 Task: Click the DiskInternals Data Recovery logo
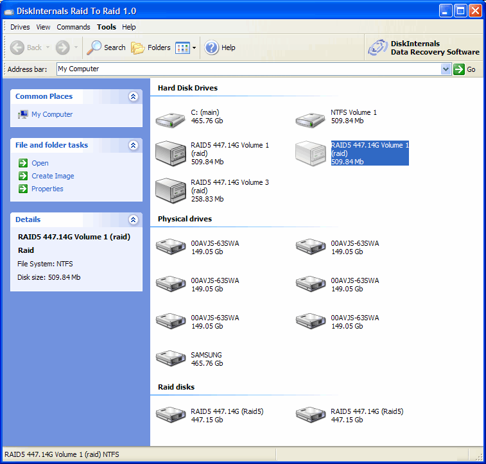[378, 47]
